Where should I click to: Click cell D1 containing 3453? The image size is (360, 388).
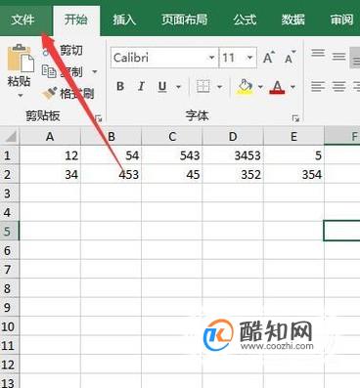[x=233, y=155]
